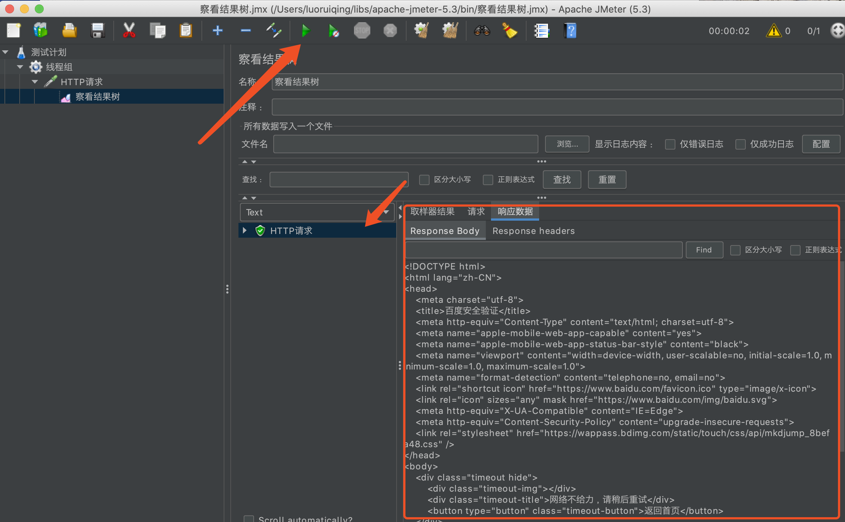845x522 pixels.
Task: Collapse the HTTP请求 tree node
Action: 35,82
